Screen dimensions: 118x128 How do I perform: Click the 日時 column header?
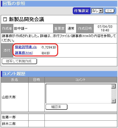pos(37,80)
